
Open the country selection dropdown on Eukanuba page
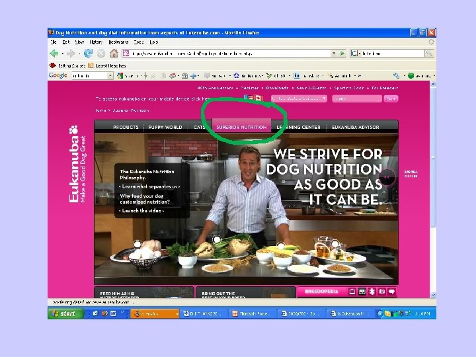(299, 99)
